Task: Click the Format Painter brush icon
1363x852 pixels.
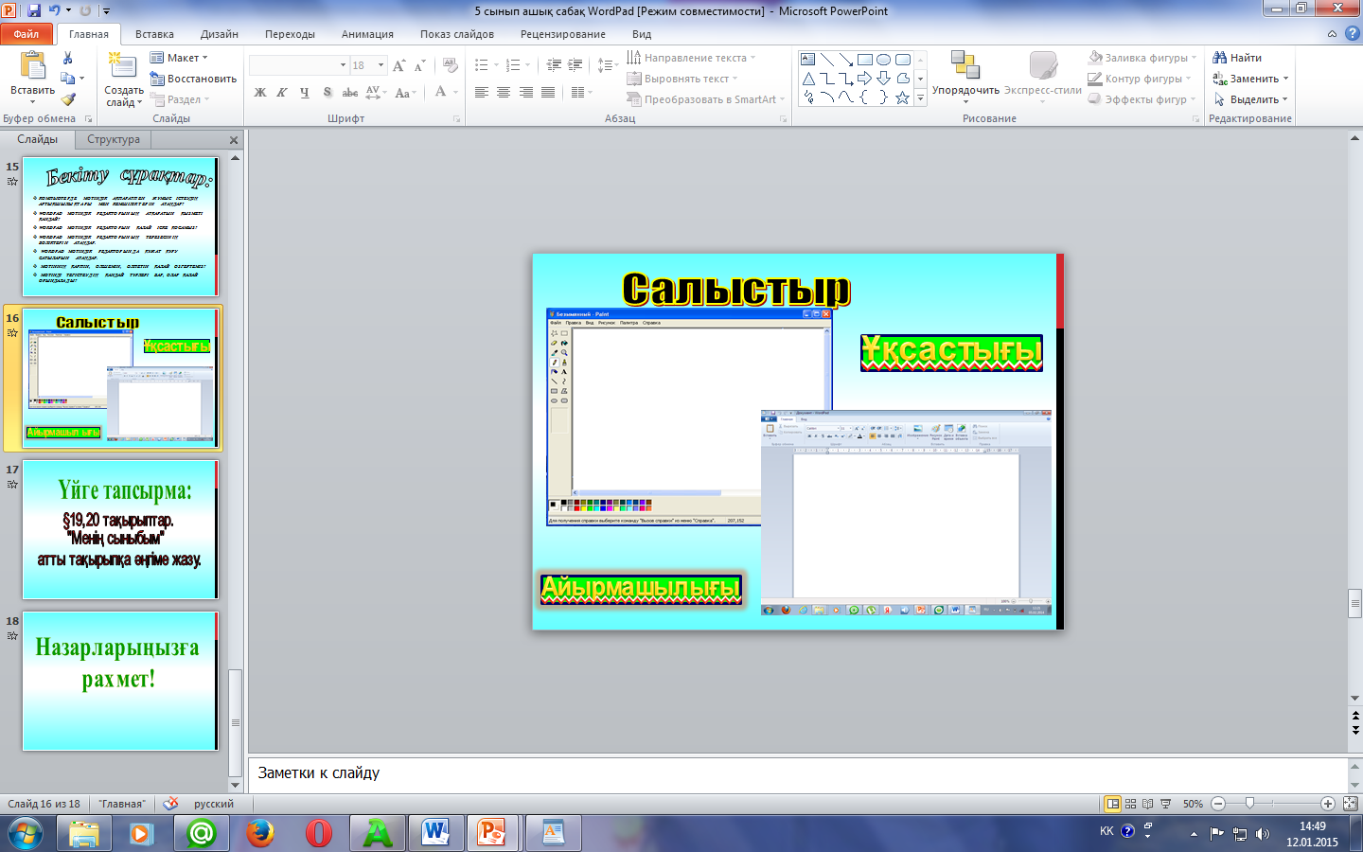Action: (68, 98)
